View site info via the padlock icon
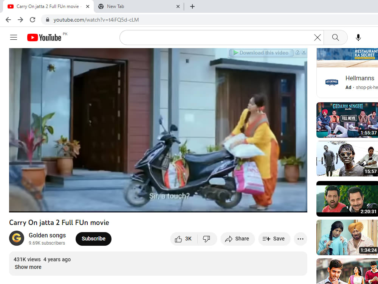The width and height of the screenshot is (378, 284). pos(48,20)
